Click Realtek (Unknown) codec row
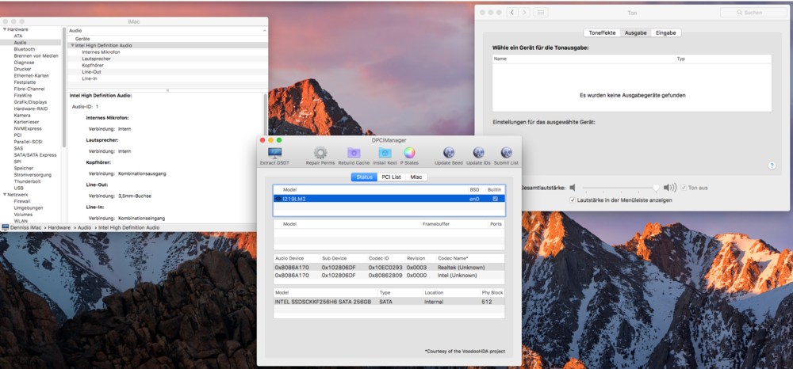This screenshot has height=369, width=793. [389, 267]
